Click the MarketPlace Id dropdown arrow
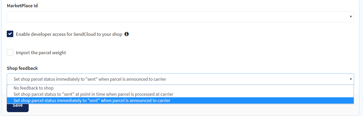 tap(351, 17)
